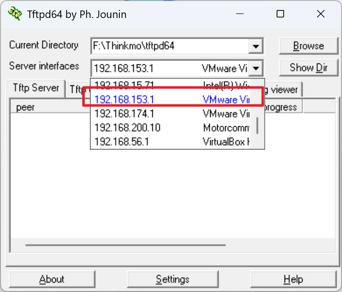Viewport: 342px width, 292px height.
Task: Open the About dialog button
Action: [x=52, y=279]
